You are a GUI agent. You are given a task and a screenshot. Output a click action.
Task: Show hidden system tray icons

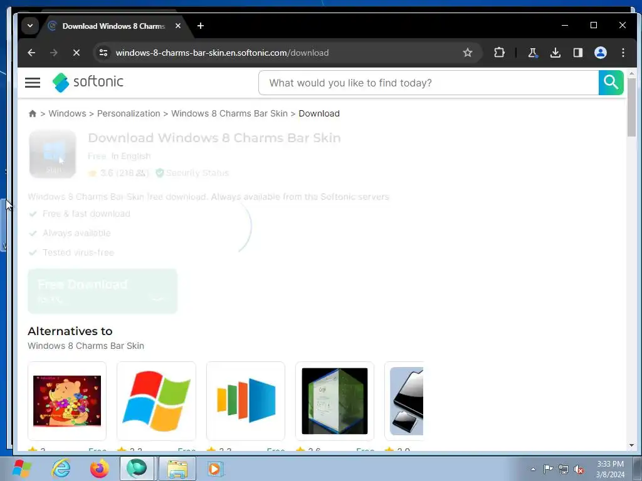click(x=533, y=469)
